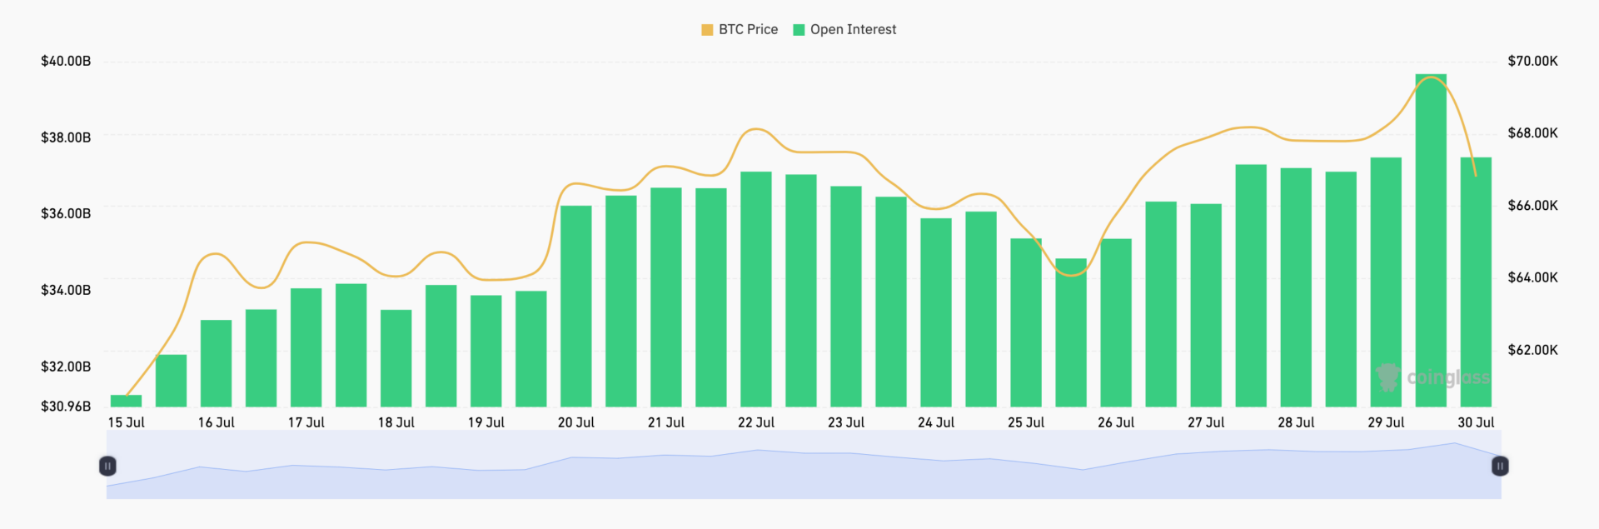Image resolution: width=1599 pixels, height=529 pixels.
Task: Click the bar above the 20 Jul label
Action: [x=576, y=307]
